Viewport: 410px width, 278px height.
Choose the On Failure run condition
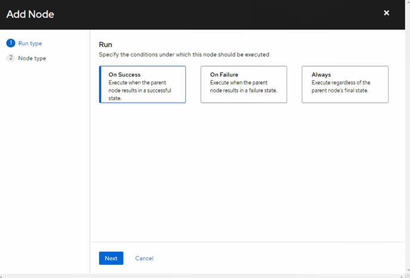(244, 85)
